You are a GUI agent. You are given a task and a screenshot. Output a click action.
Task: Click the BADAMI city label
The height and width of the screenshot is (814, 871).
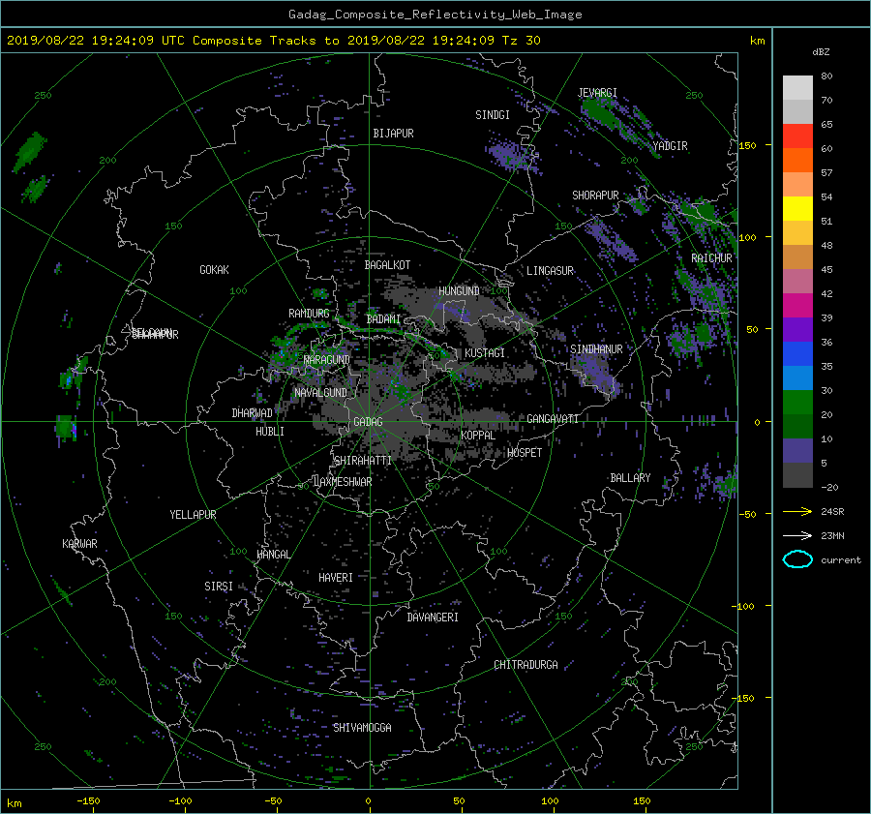383,319
